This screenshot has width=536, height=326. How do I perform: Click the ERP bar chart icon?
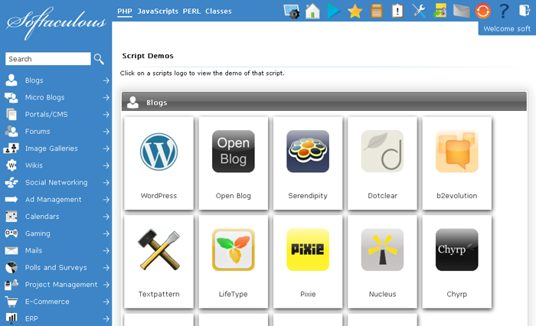point(11,318)
